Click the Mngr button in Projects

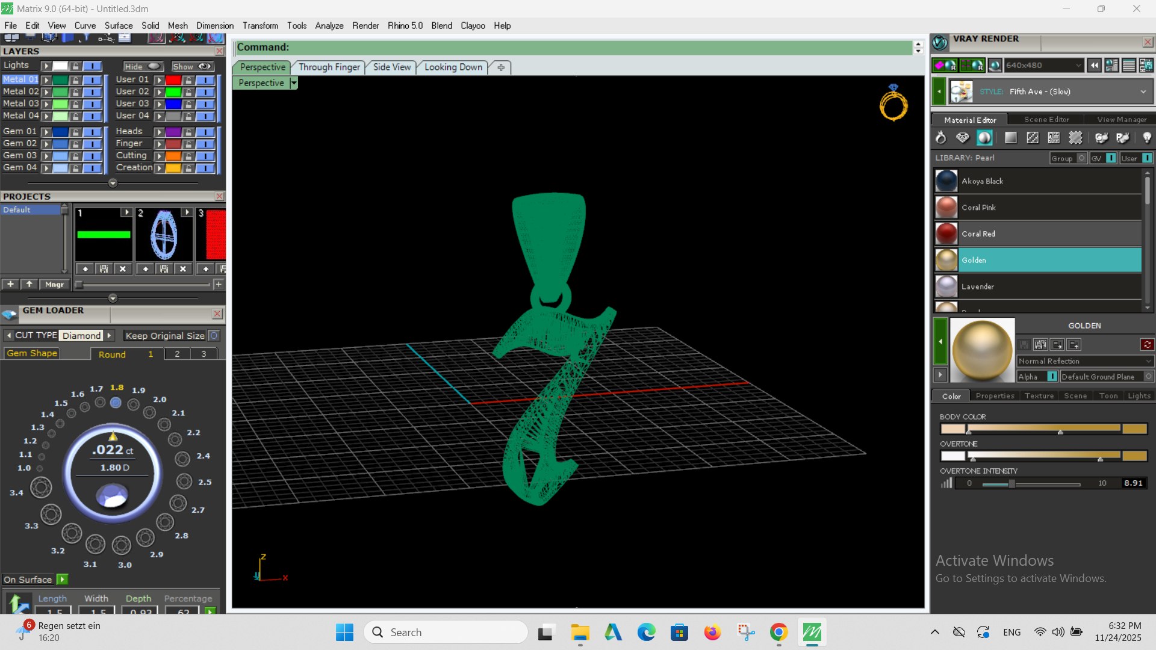54,285
